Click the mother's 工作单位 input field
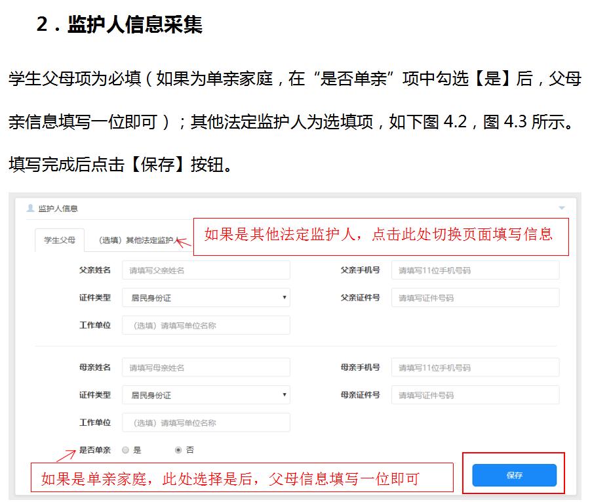 pos(206,422)
